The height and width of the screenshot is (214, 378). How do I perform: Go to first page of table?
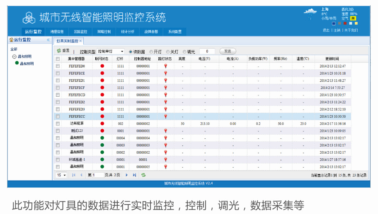73,175
